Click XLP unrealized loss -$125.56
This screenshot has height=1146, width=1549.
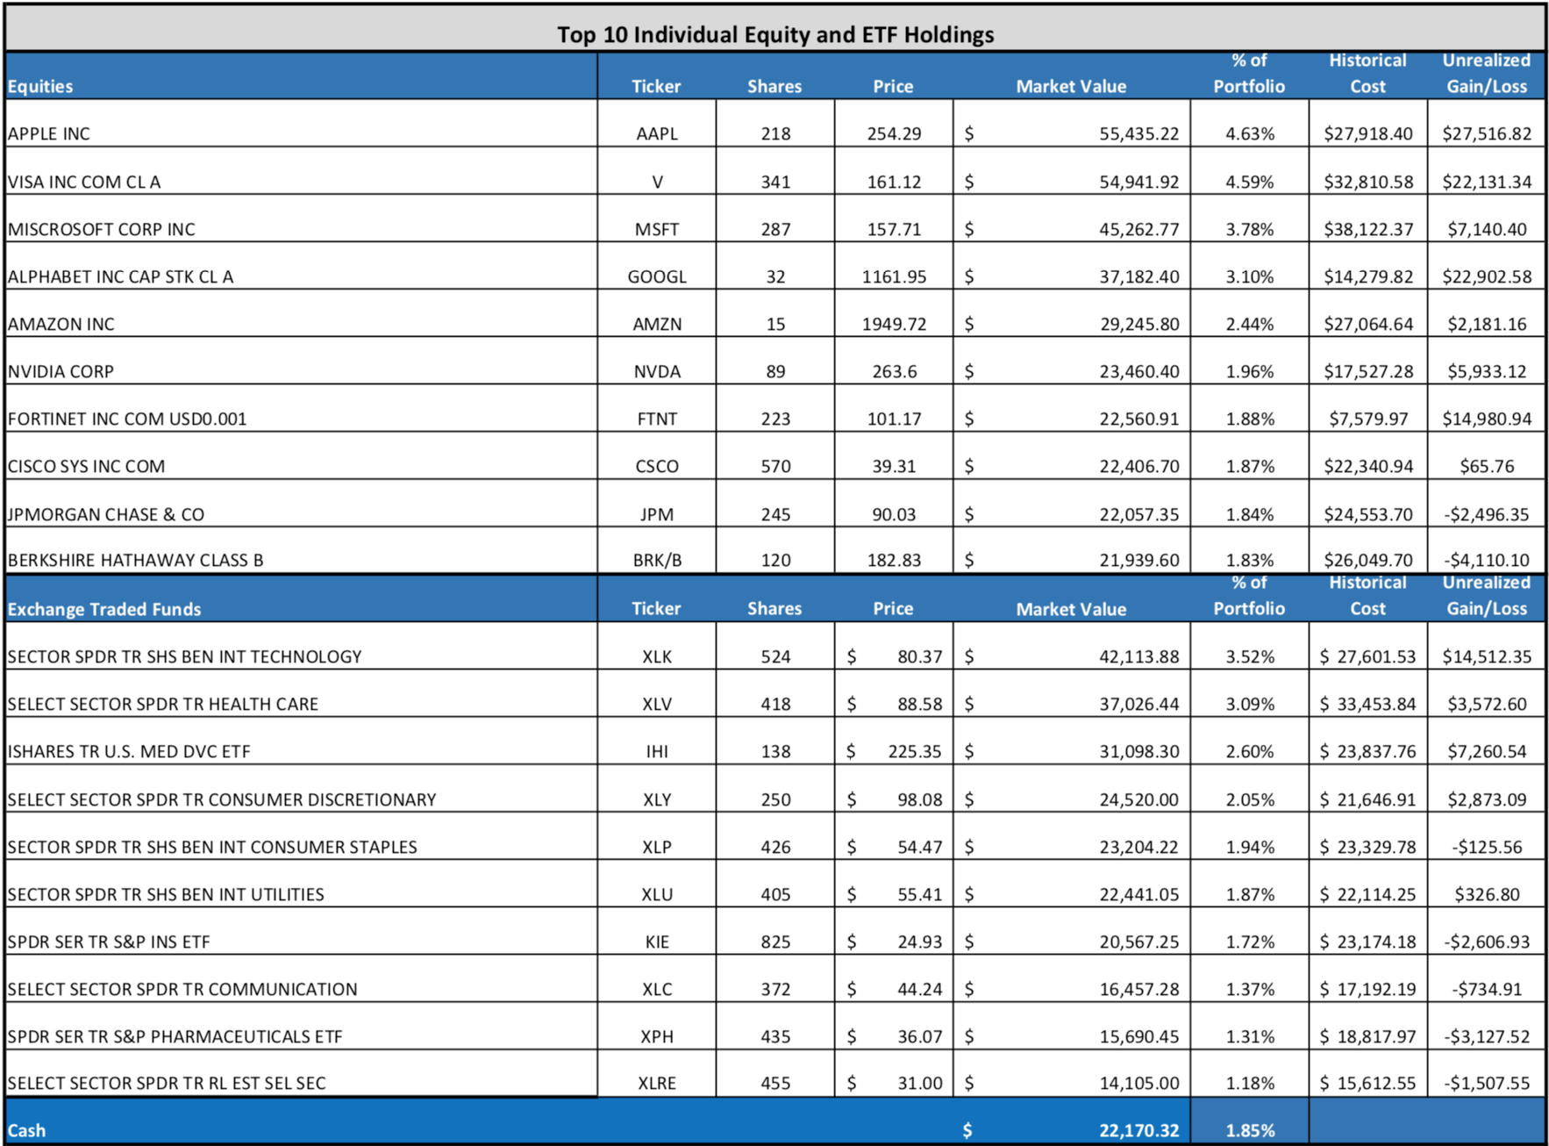pos(1487,847)
